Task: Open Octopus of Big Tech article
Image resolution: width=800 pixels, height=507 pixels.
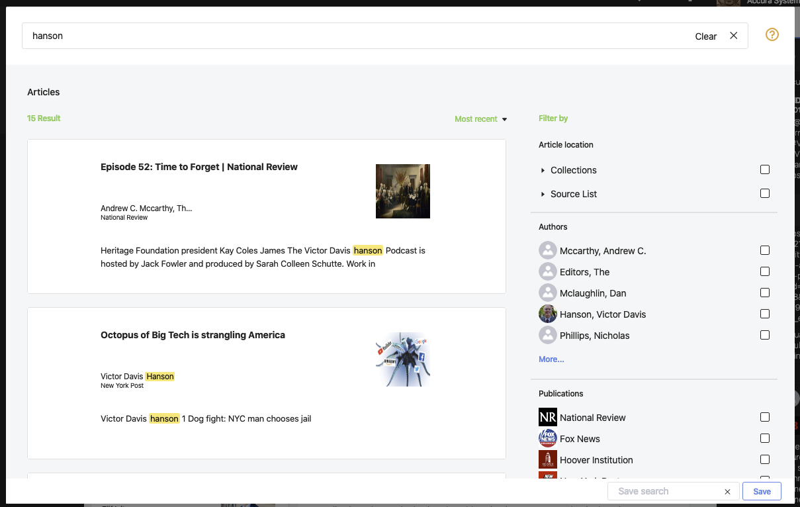Action: point(193,335)
